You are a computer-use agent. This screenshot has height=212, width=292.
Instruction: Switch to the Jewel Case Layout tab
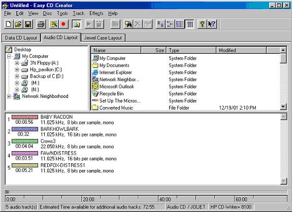(103, 38)
